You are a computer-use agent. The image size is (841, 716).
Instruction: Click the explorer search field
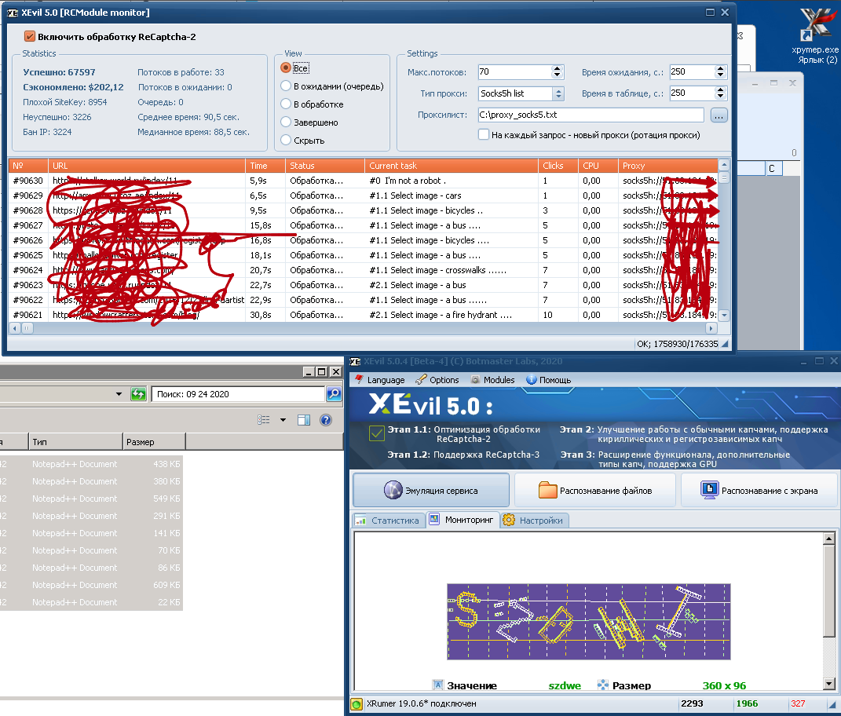(x=239, y=394)
